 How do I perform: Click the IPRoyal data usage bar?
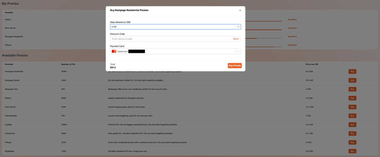(x=264, y=47)
